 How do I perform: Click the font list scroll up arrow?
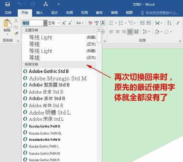[x=99, y=30]
